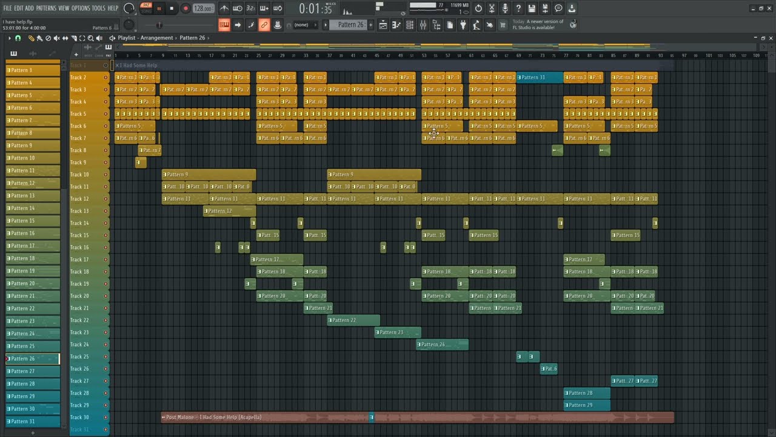Click the main pitch slider handle
This screenshot has height=437, width=776.
click(x=159, y=25)
